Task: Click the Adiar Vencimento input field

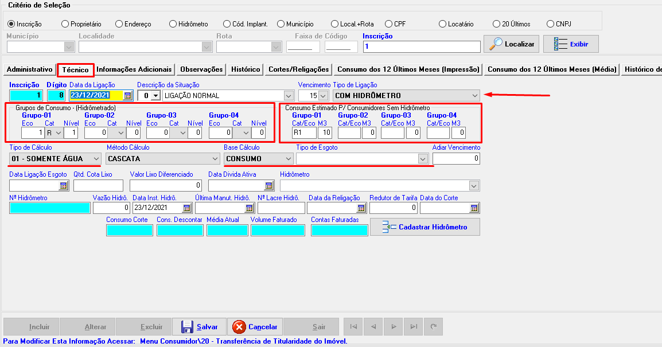Action: [x=456, y=159]
